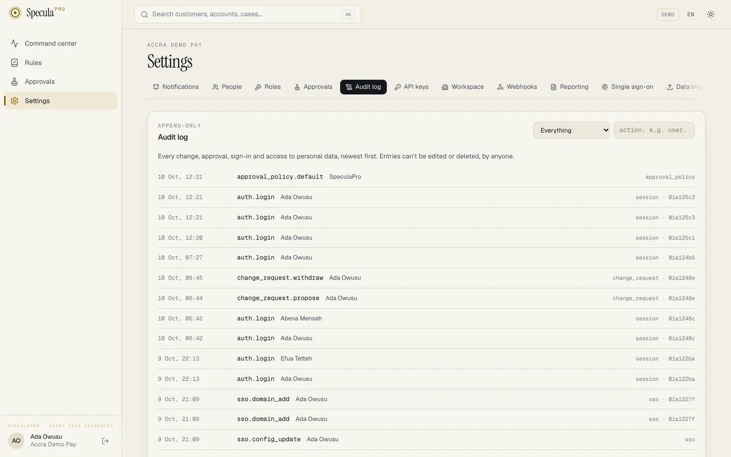Click the sign-out icon beside Ada Owusu
This screenshot has height=457, width=731.
coord(106,441)
